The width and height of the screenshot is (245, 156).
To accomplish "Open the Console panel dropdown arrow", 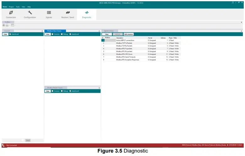I will pyautogui.click(x=42, y=31).
